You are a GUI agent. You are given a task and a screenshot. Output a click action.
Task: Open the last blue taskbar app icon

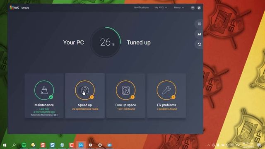coord(109,145)
